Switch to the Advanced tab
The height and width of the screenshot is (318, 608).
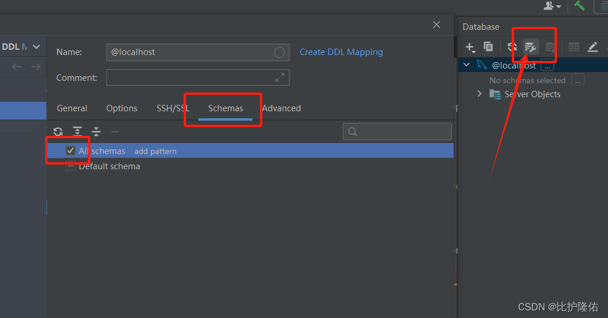click(x=282, y=108)
